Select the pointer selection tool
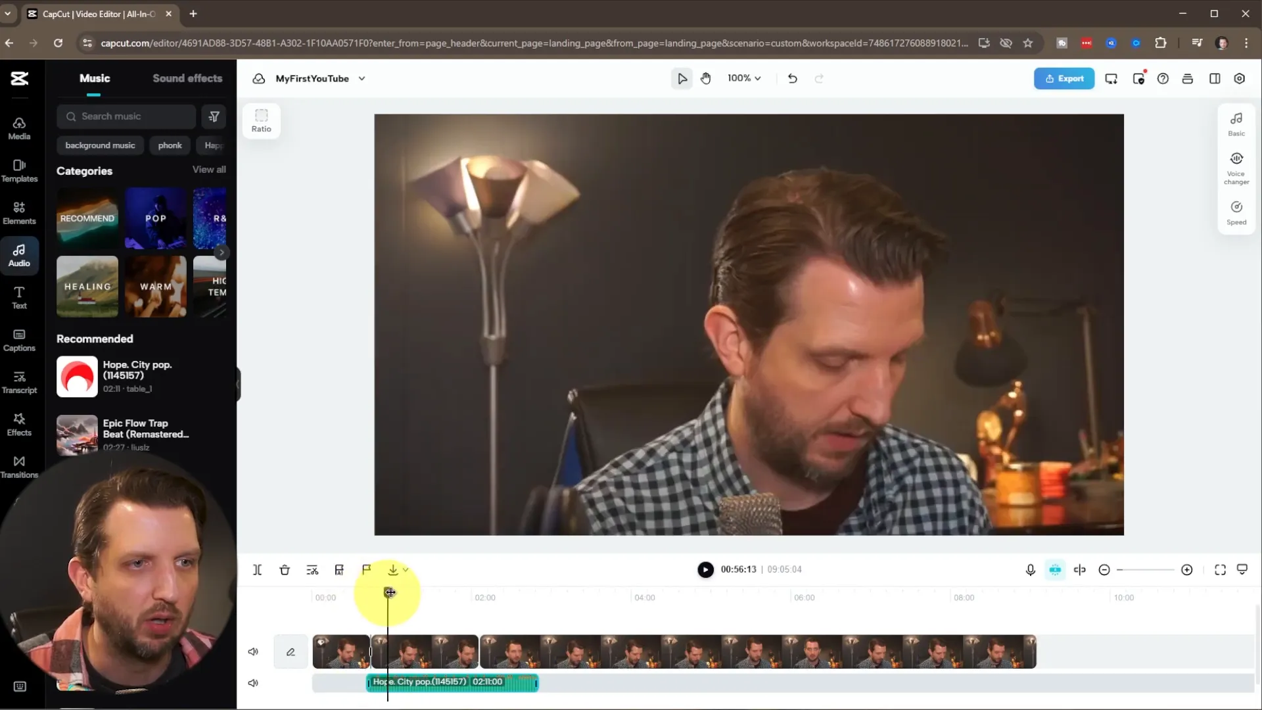Screen dimensions: 1262x710 682,78
